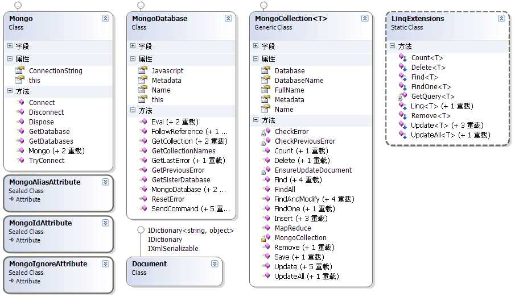Image resolution: width=515 pixels, height=297 pixels.
Task: Click the MongoCollection constructor icon
Action: [266, 238]
